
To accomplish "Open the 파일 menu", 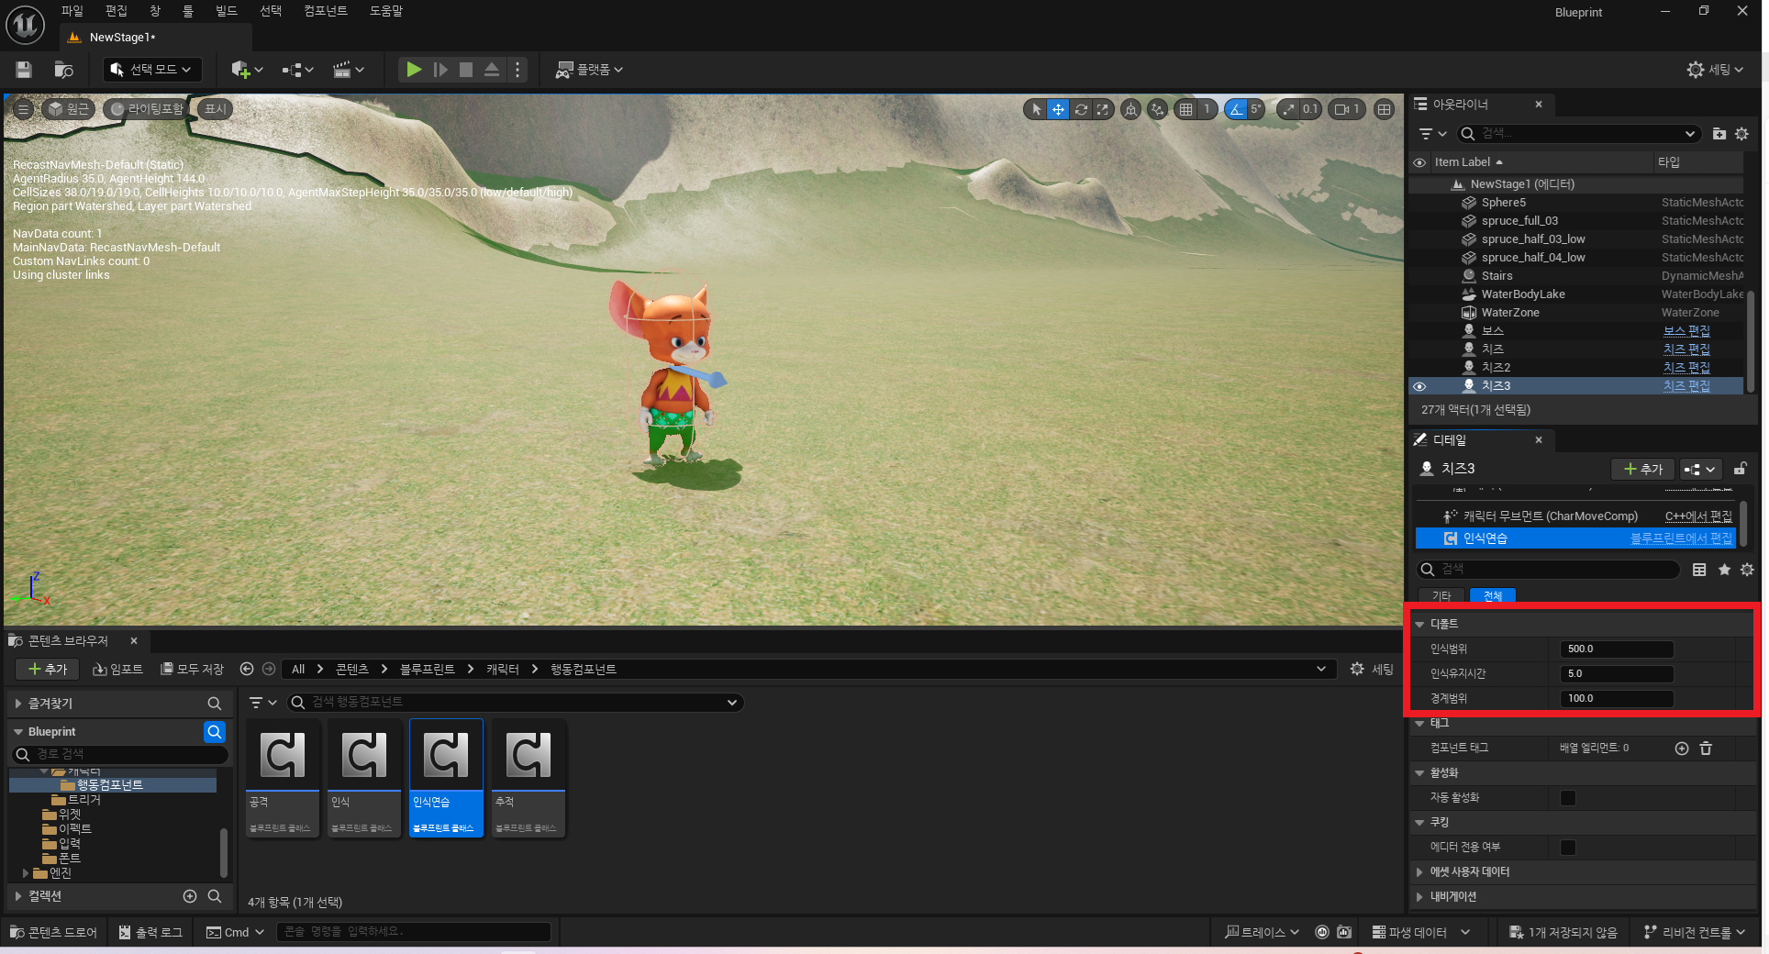I will click(x=72, y=11).
